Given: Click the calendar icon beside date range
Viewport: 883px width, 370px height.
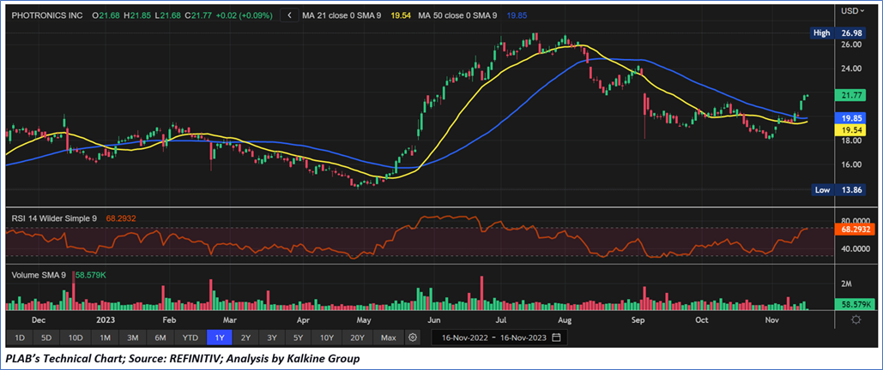Looking at the screenshot, I should [557, 337].
